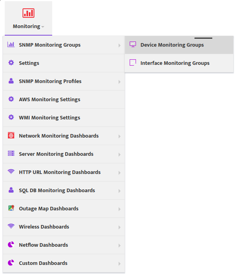
Task: Click the Outage Map Dashboards map icon
Action: 11,208
